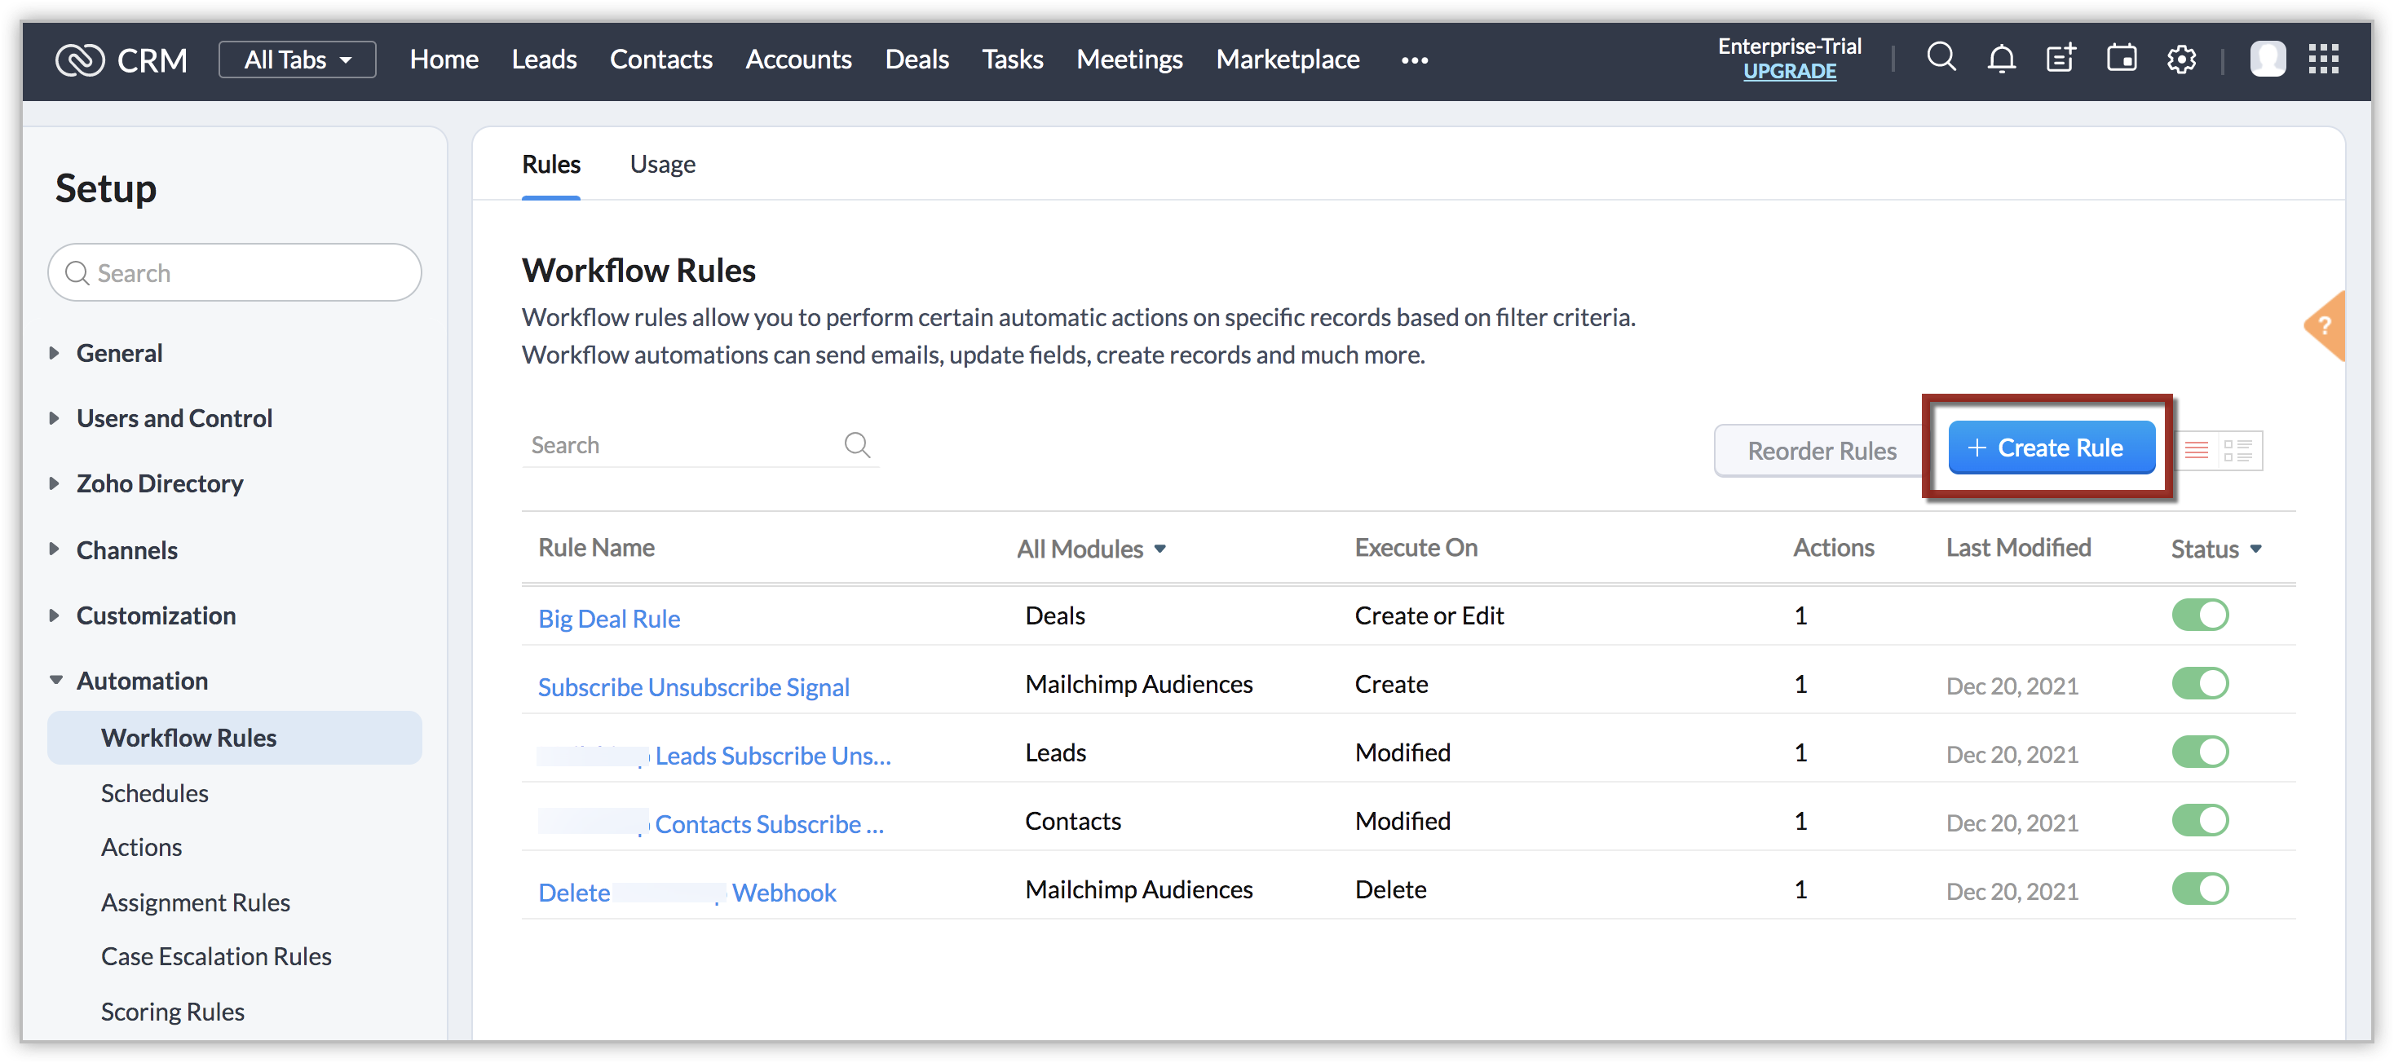2394x1063 pixels.
Task: Click the user profile avatar
Action: point(2267,59)
